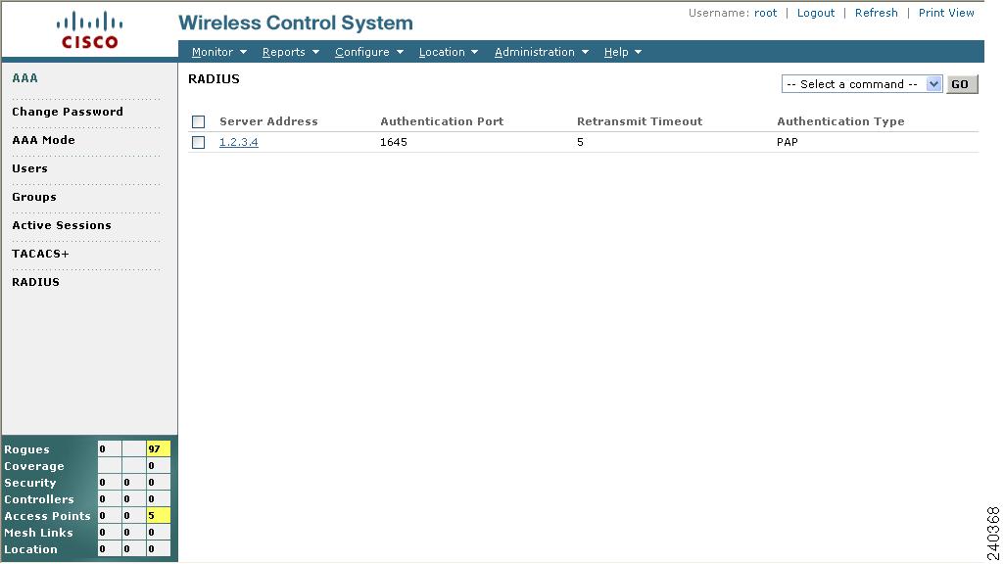Viewport: 1004px width, 564px height.
Task: Expand the Reports menu
Action: 291,52
